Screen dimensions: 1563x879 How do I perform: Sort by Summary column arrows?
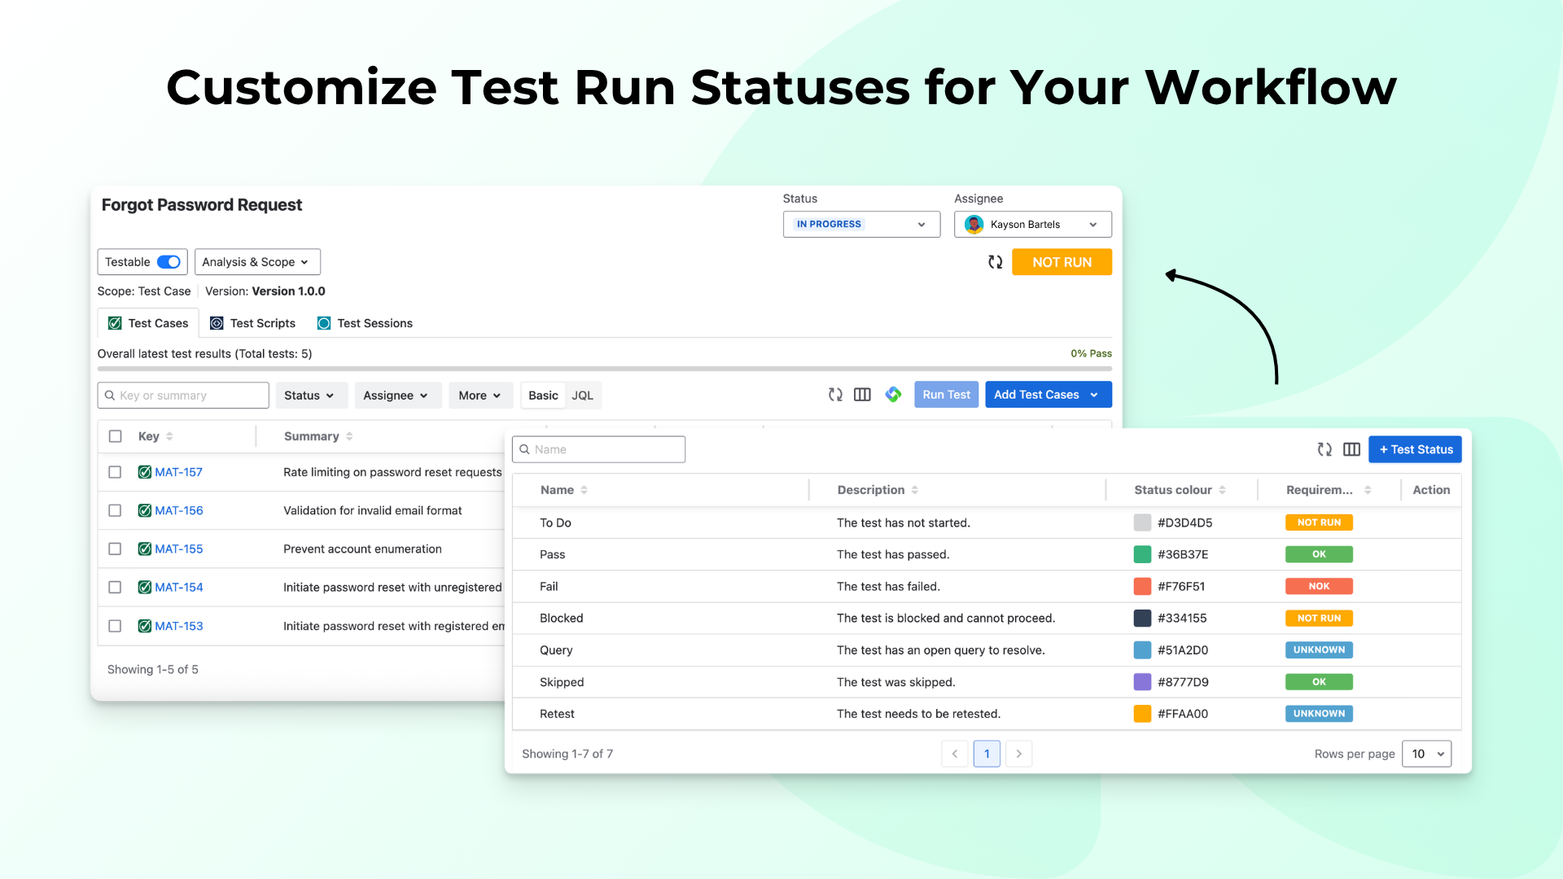[349, 436]
